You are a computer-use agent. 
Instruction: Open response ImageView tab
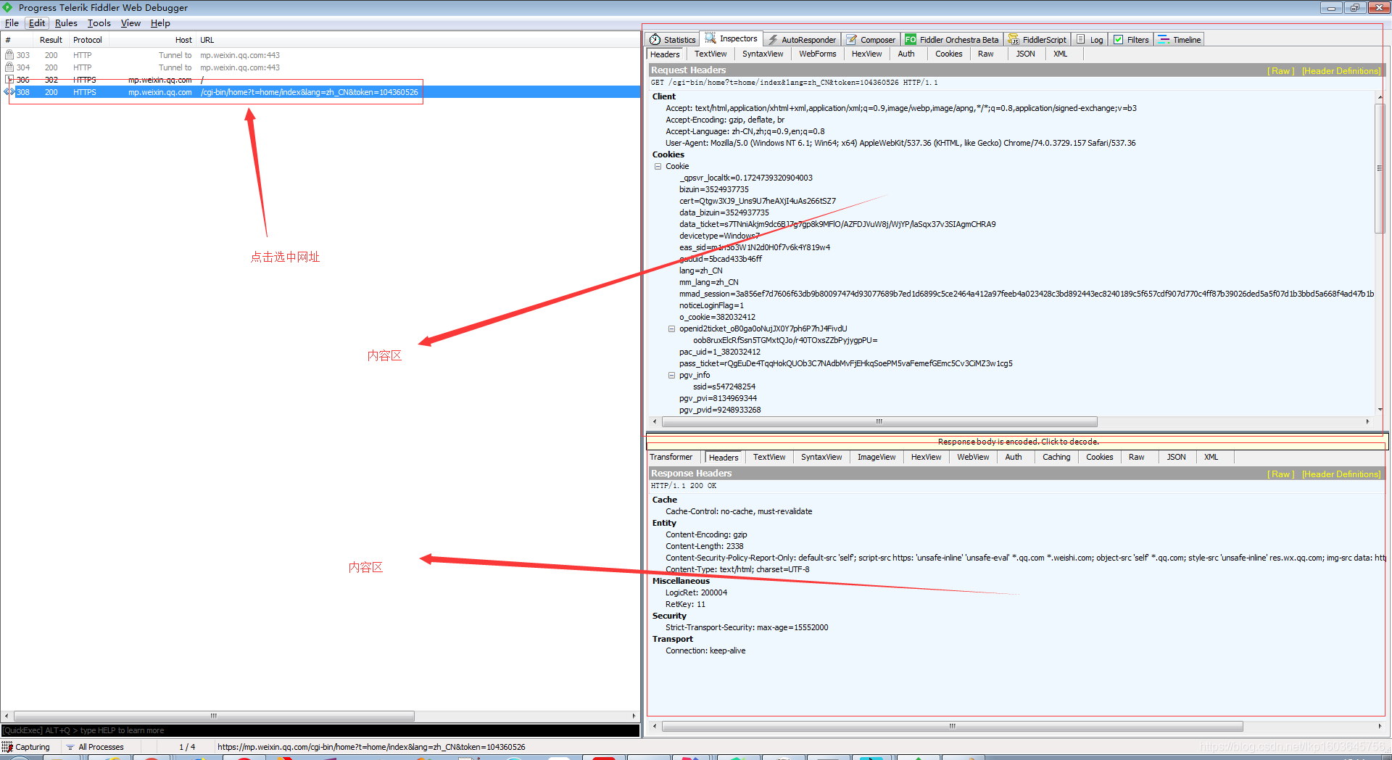click(x=877, y=457)
